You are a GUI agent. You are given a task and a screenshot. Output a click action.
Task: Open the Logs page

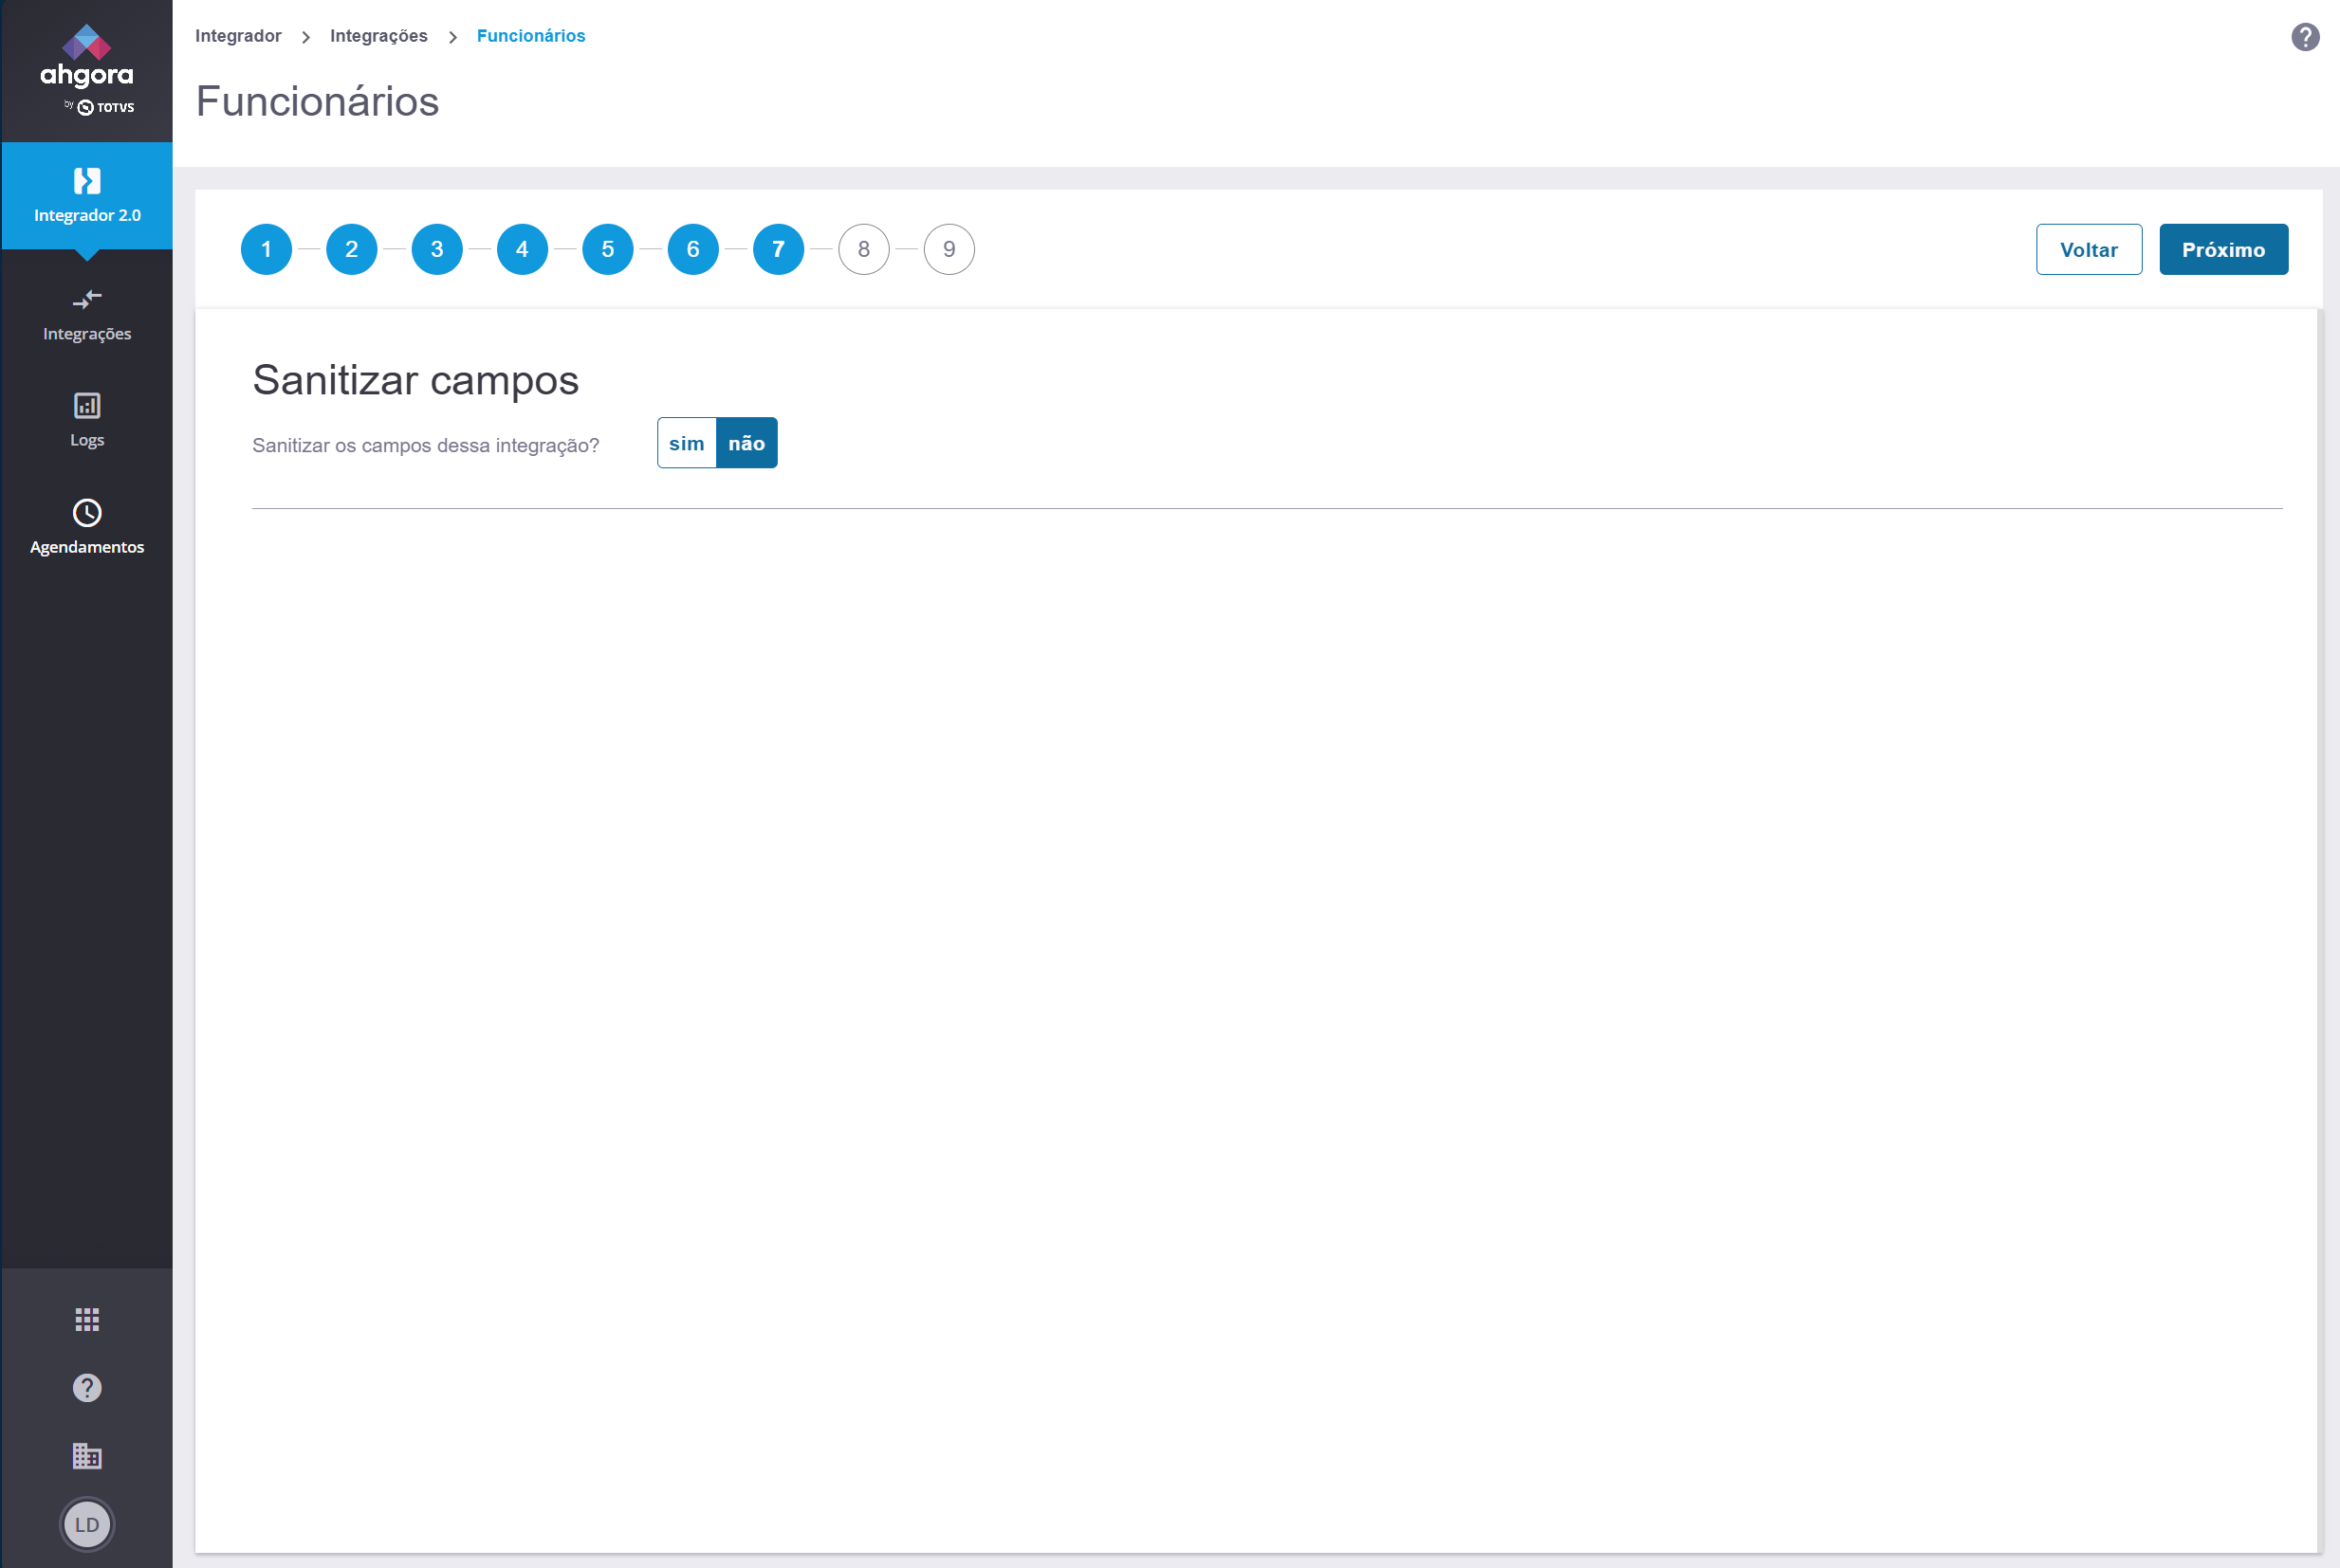coord(87,420)
